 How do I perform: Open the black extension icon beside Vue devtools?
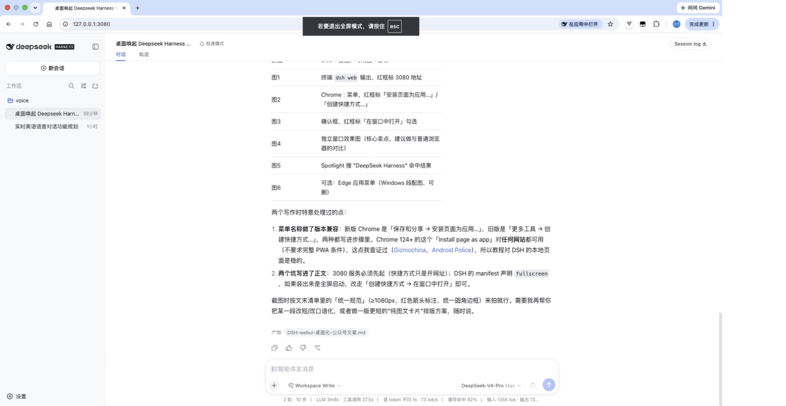[643, 24]
